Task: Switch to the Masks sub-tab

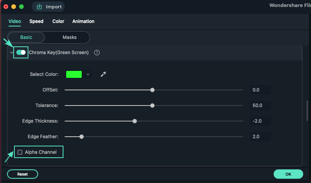Action: tap(70, 37)
